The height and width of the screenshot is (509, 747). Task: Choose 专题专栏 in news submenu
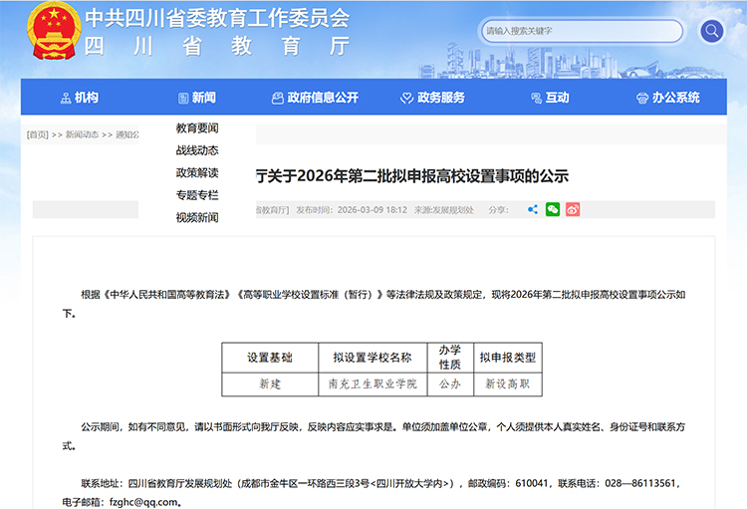[197, 195]
